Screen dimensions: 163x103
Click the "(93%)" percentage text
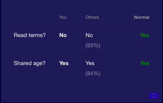point(93,46)
